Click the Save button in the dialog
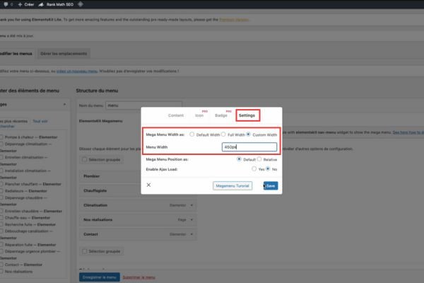This screenshot has width=424, height=283. pyautogui.click(x=271, y=185)
